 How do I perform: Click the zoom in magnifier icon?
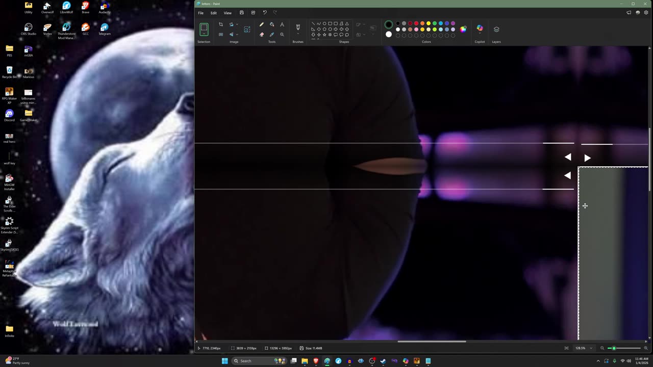coord(646,348)
